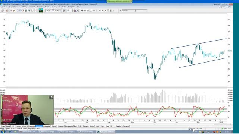The height and width of the screenshot is (134, 239).
Task: Open the Торговля menu
Action: (32, 7)
